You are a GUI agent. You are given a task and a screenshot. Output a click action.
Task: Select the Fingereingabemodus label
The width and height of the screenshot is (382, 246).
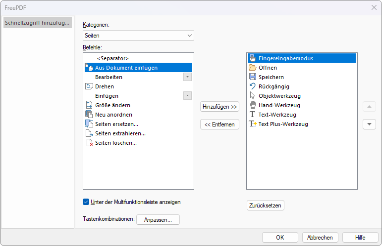pos(286,58)
